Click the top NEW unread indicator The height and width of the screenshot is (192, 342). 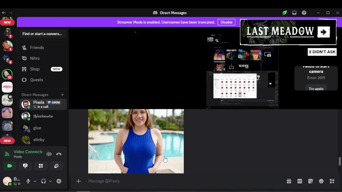pyautogui.click(x=7, y=22)
